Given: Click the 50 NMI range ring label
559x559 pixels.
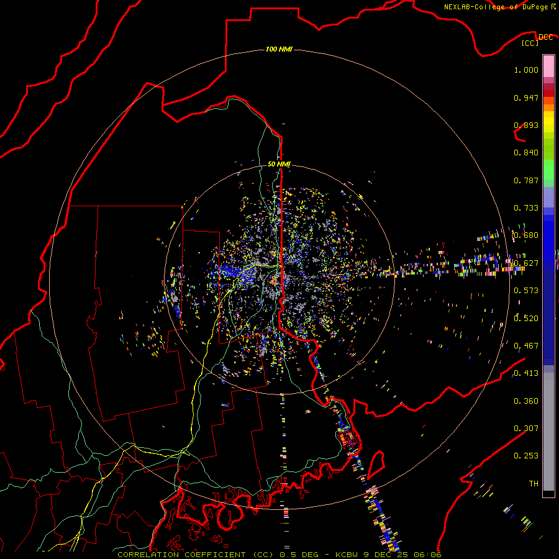Looking at the screenshot, I should click(x=279, y=164).
